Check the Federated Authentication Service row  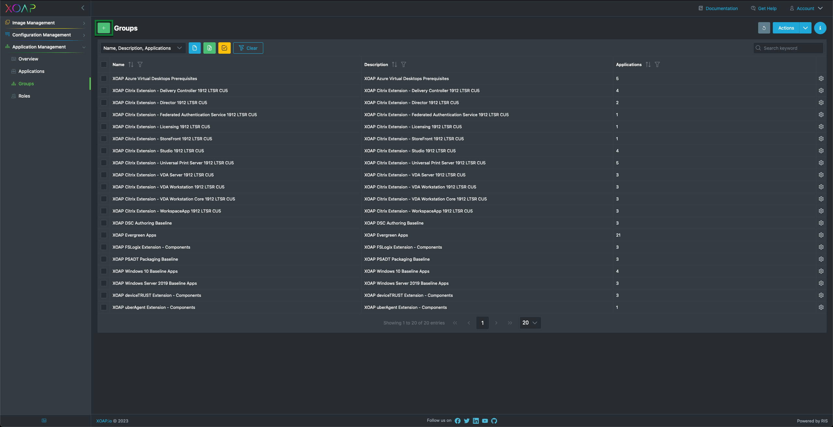104,115
